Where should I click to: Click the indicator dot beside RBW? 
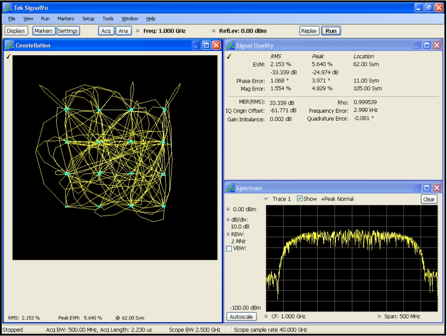pyautogui.click(x=228, y=234)
